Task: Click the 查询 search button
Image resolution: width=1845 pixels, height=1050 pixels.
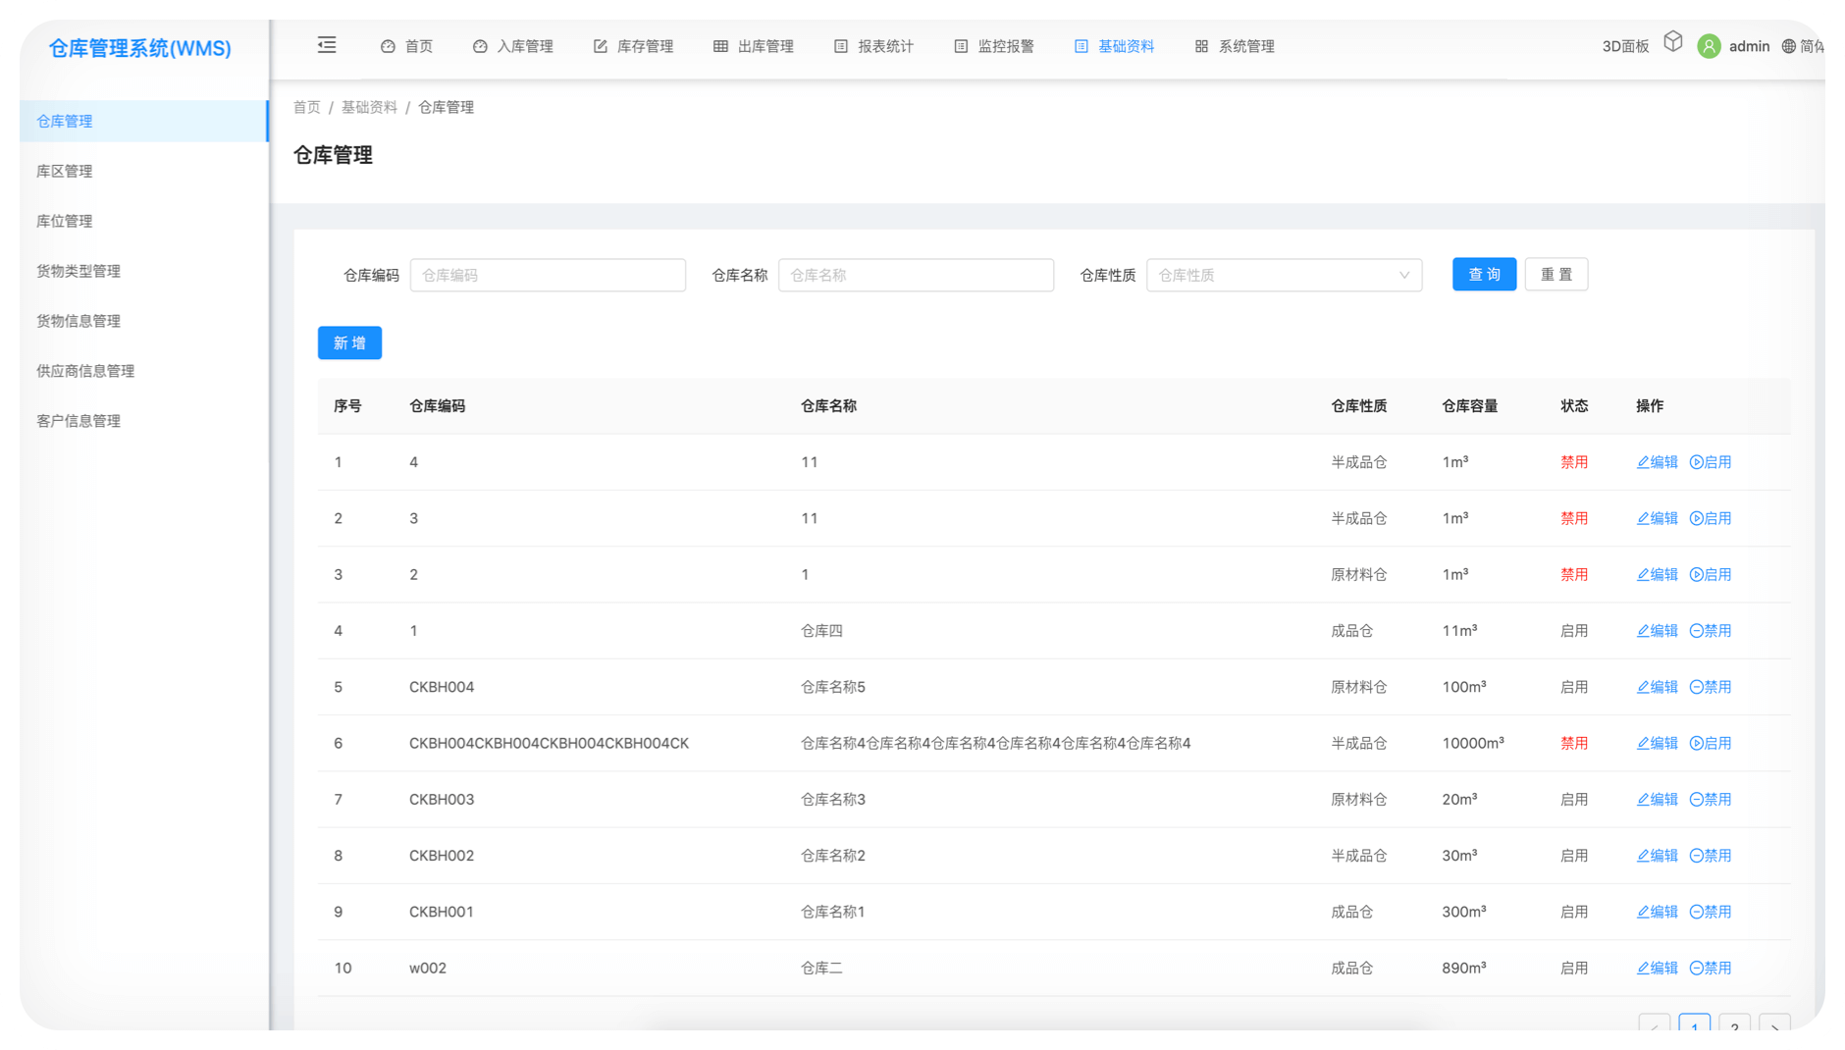Action: (1483, 275)
